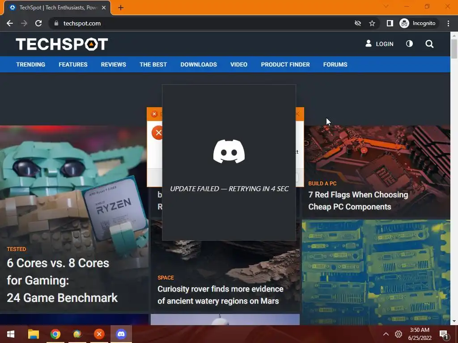Open the REVIEWS menu item

click(x=113, y=64)
